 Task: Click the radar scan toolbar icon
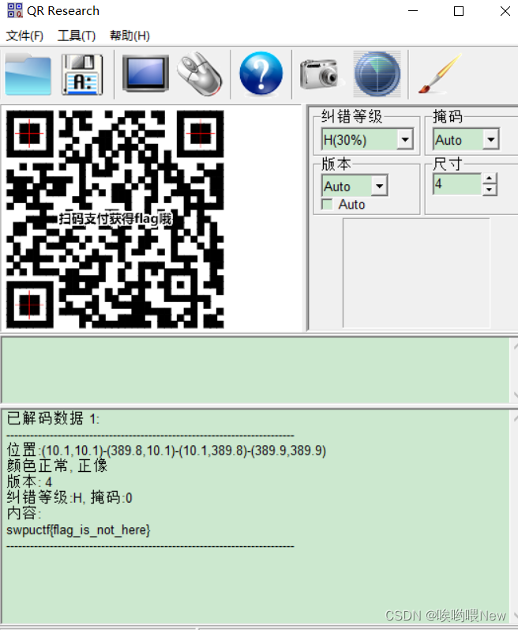click(377, 74)
